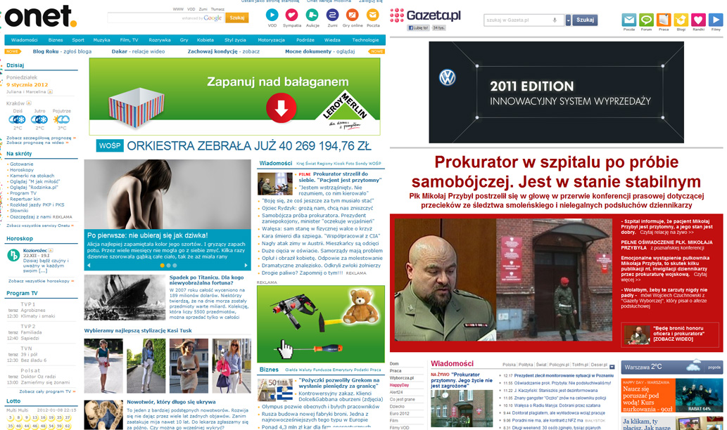Screen dimensions: 727x430
Task: Open the Gazeta.pl Forum icon
Action: (646, 20)
